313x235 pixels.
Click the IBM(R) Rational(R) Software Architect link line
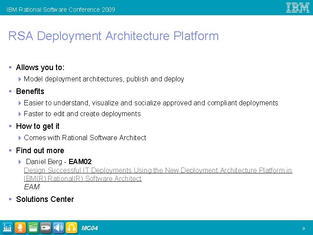click(83, 178)
